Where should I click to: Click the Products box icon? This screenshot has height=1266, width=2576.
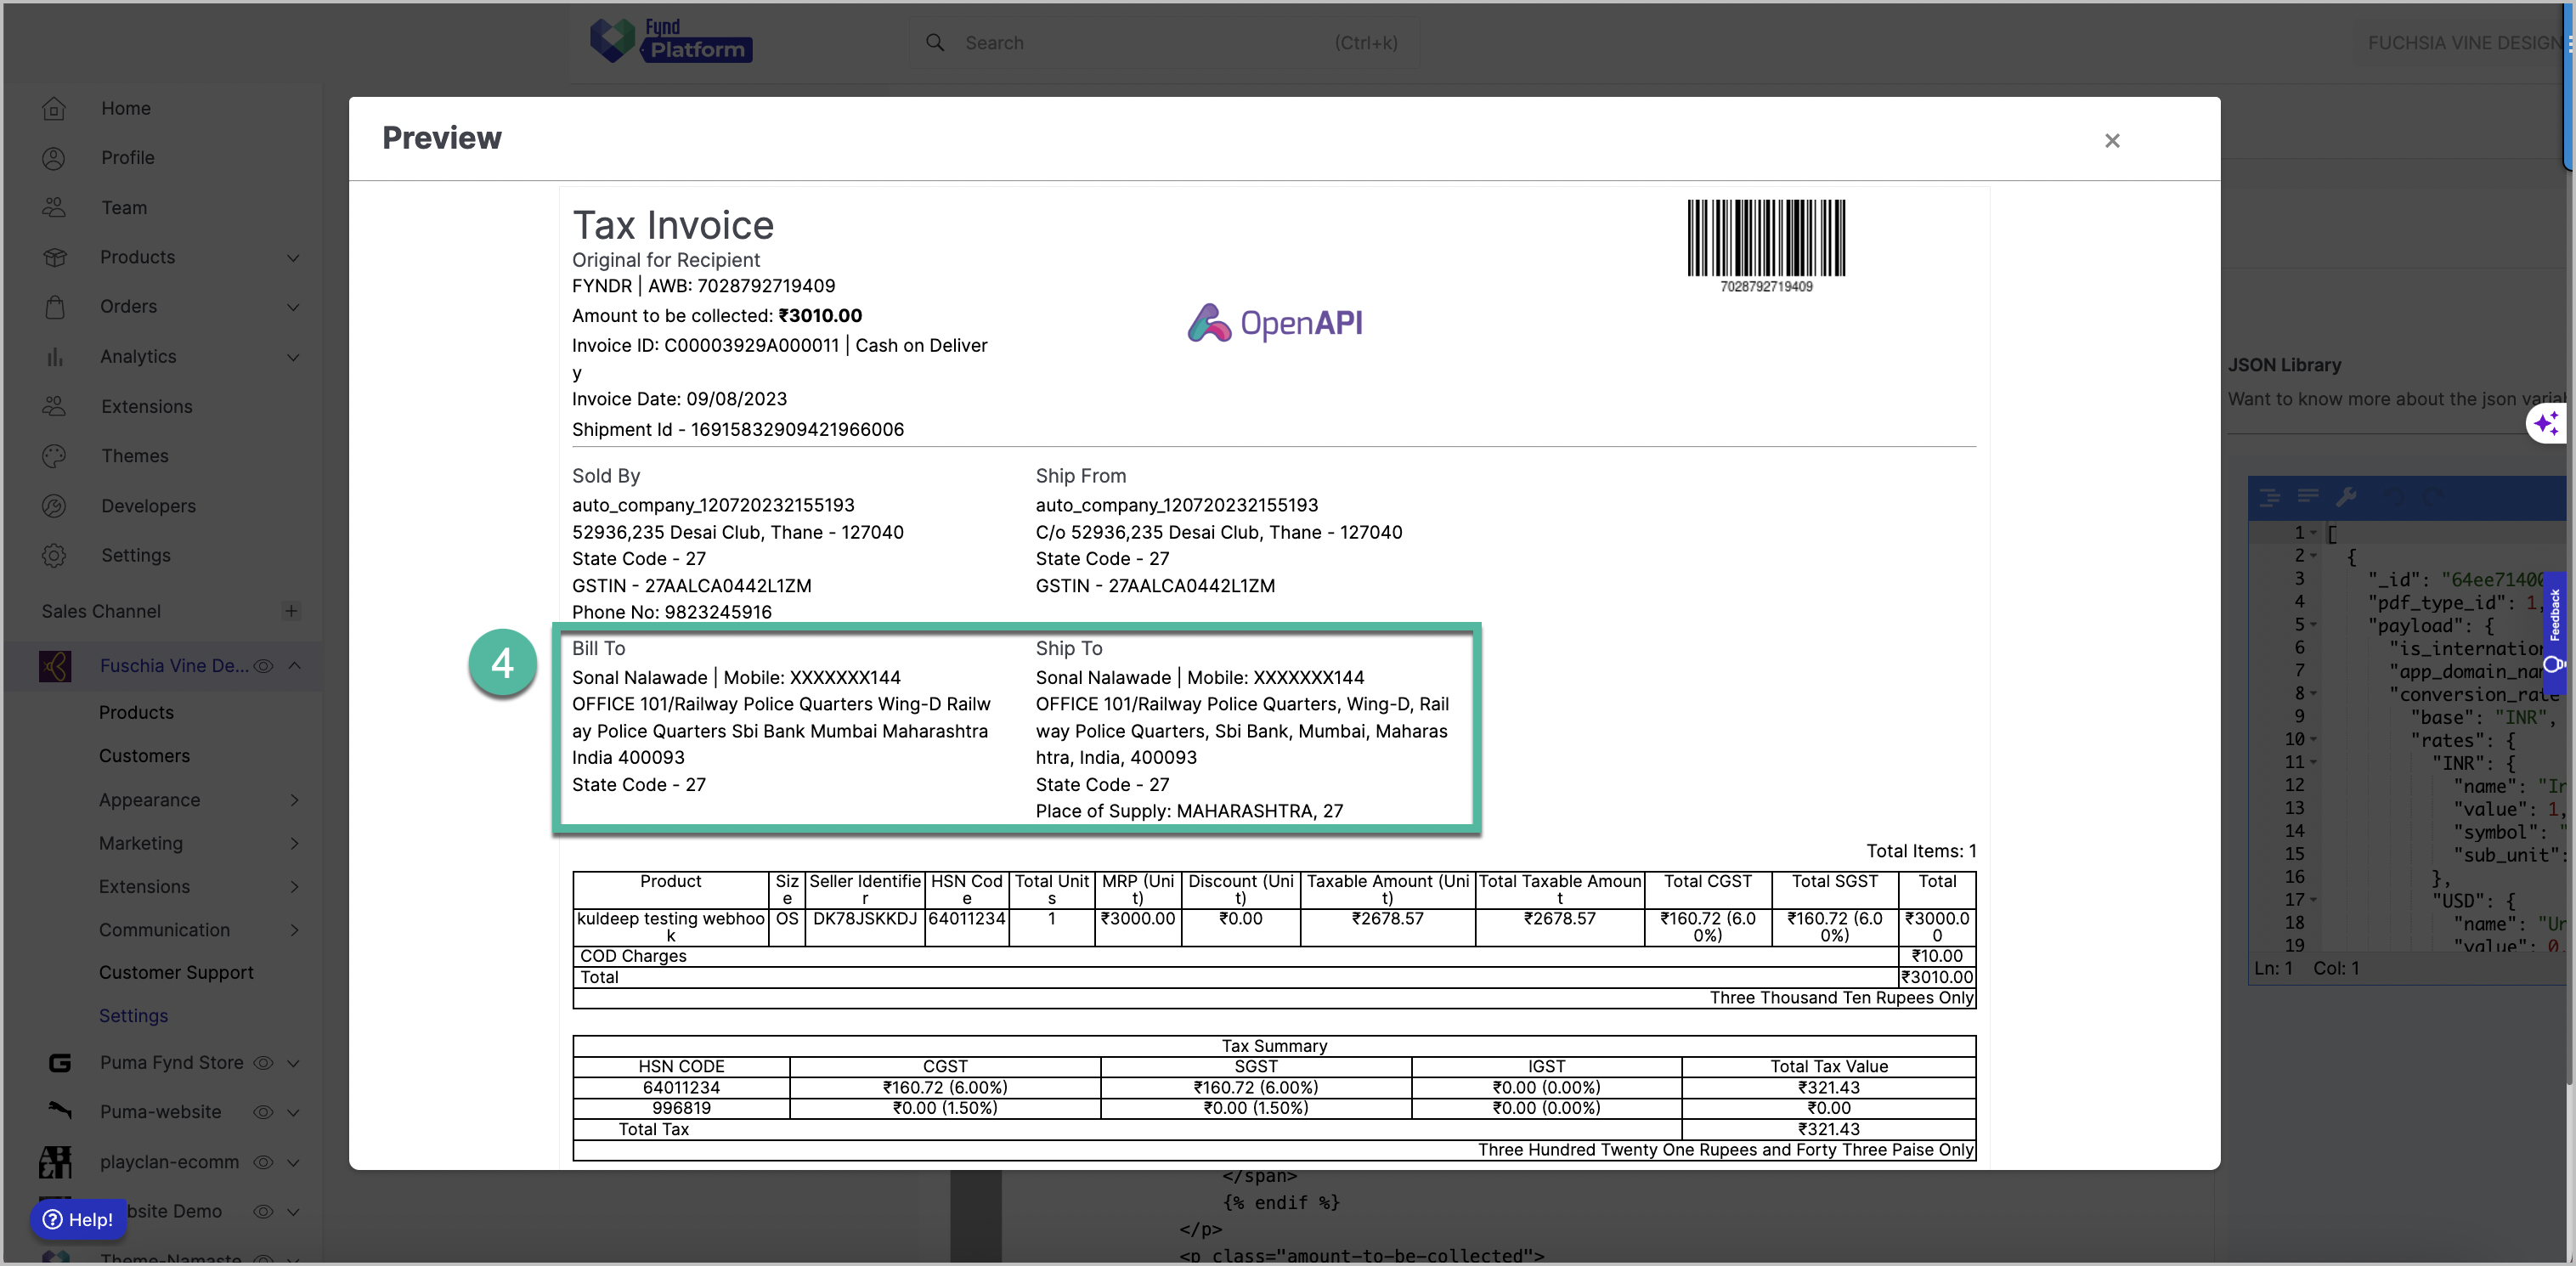click(55, 257)
